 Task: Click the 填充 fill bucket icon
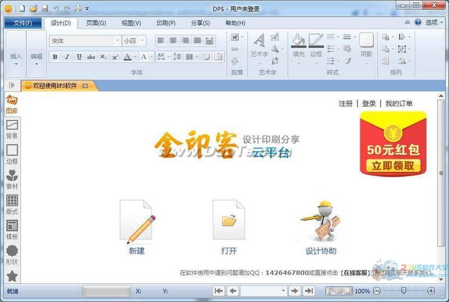pyautogui.click(x=299, y=40)
